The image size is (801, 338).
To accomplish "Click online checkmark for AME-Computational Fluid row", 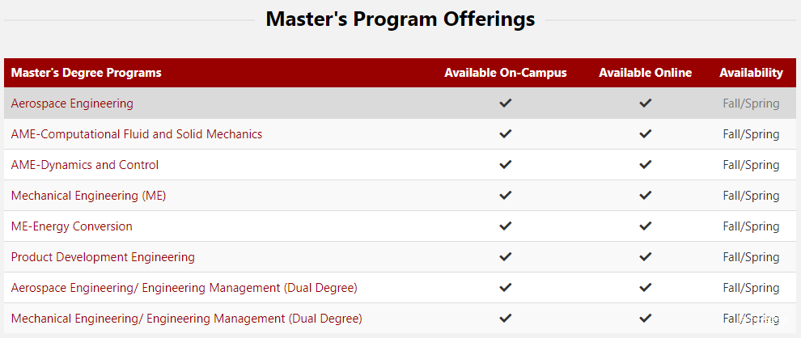I will point(645,134).
